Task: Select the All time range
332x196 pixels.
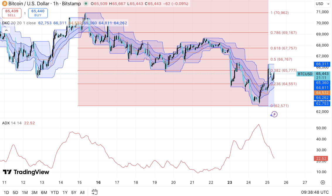Action: pos(82,192)
